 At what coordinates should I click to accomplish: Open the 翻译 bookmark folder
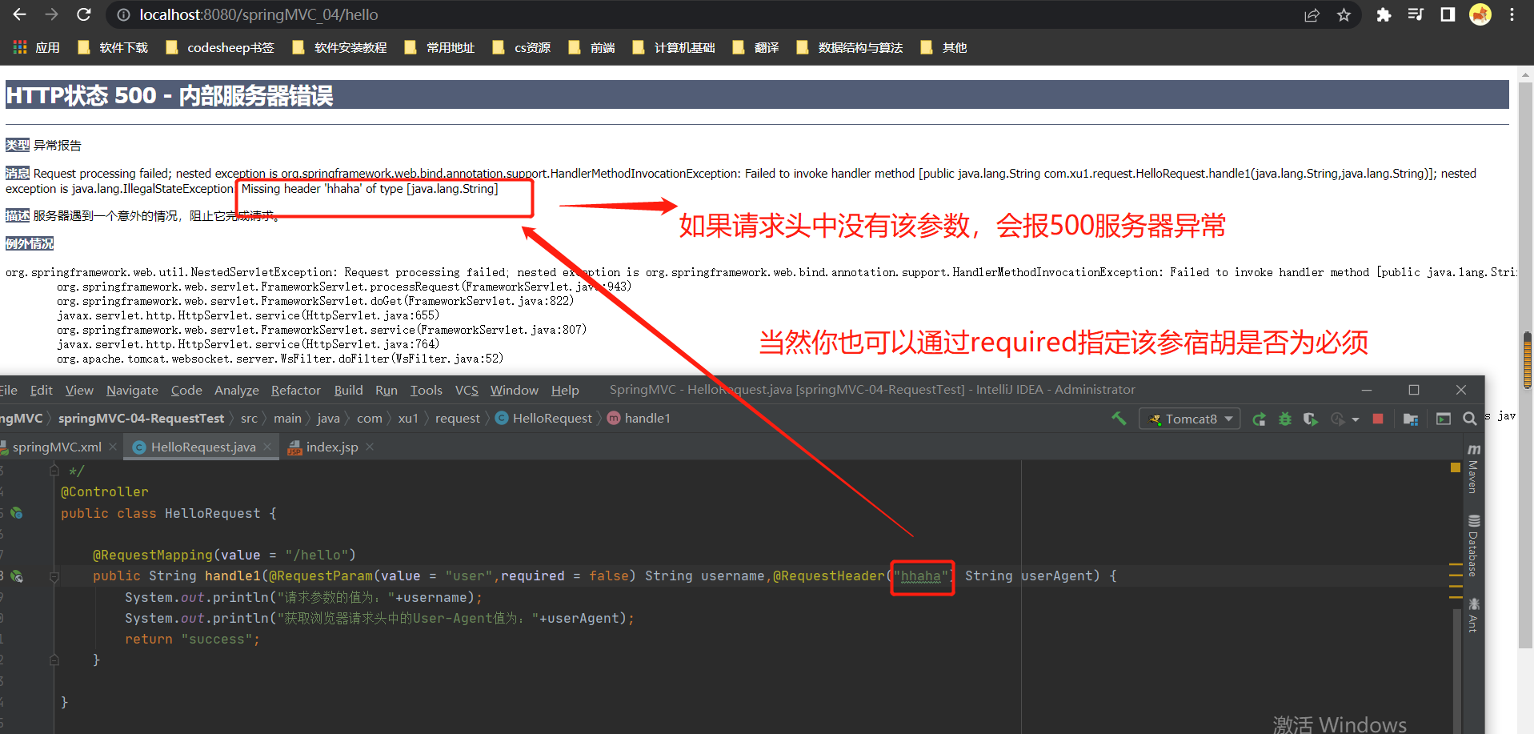755,47
